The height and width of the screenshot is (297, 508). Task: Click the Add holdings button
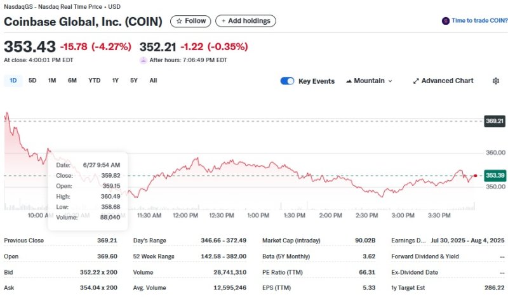point(246,21)
